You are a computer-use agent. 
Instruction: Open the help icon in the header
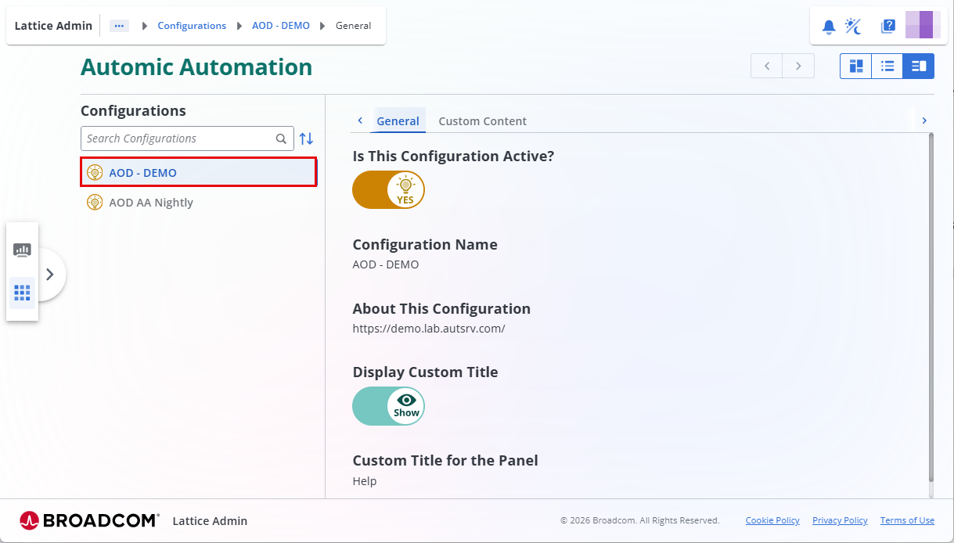pyautogui.click(x=888, y=26)
